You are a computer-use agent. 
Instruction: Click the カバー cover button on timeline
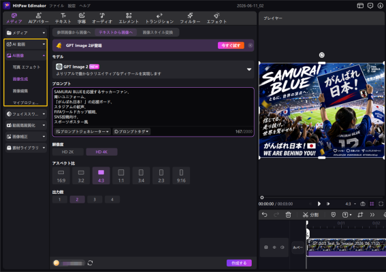click(297, 248)
